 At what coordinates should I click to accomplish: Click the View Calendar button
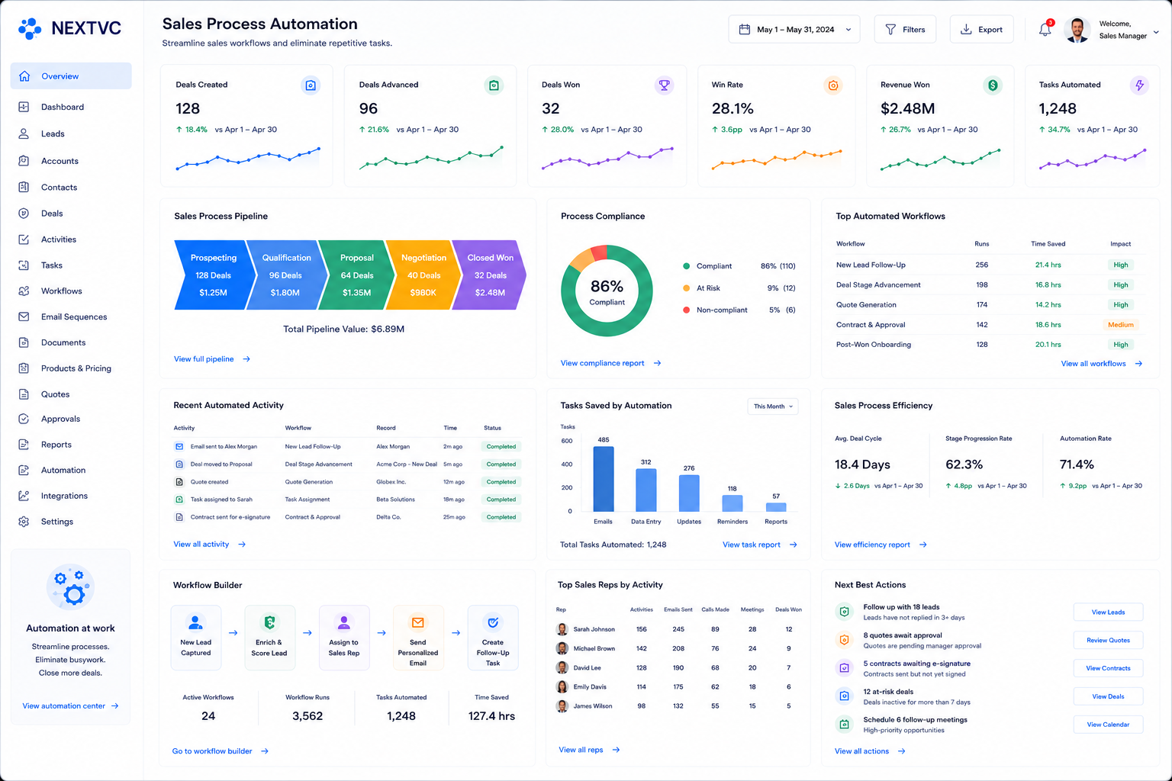1108,725
